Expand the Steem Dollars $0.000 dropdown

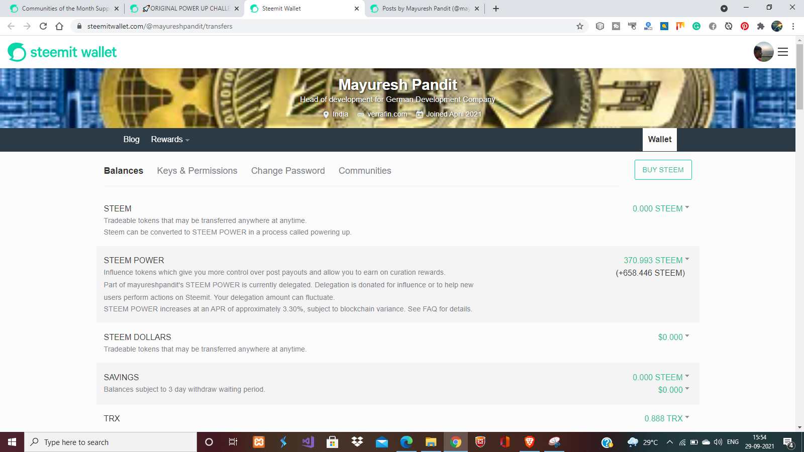click(x=673, y=337)
